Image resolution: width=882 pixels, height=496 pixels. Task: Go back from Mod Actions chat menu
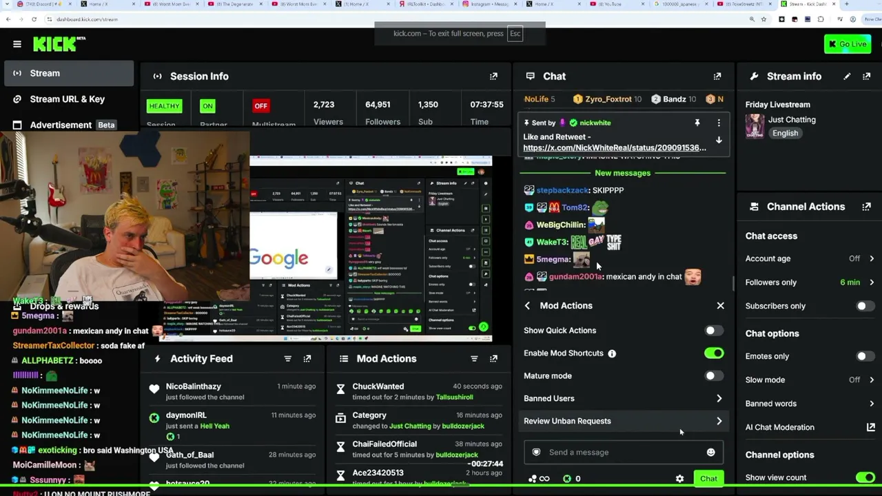click(x=528, y=306)
